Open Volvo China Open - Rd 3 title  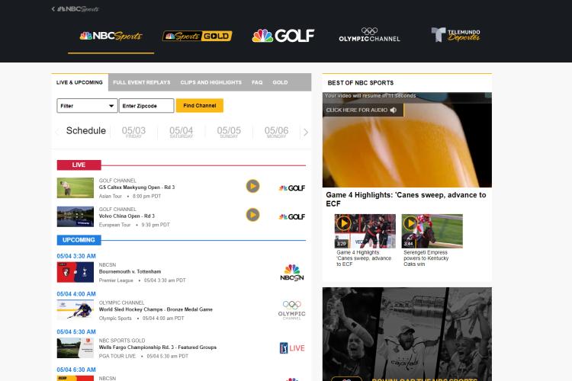point(127,216)
